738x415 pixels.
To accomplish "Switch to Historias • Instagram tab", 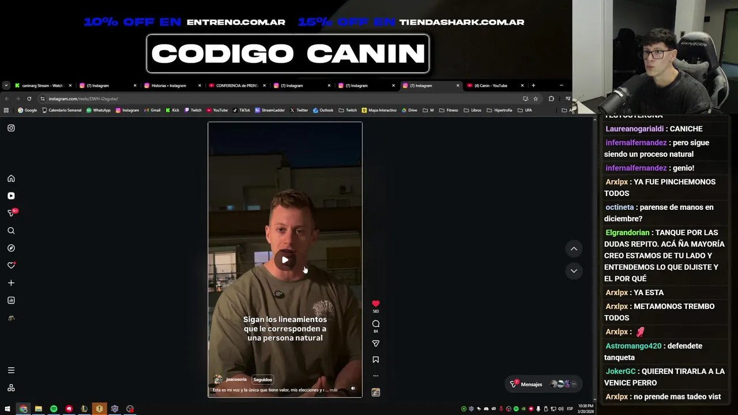I will click(172, 85).
